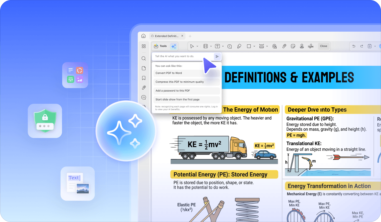Expand the Select tool dropdown arrow
The width and height of the screenshot is (381, 222).
click(197, 46)
